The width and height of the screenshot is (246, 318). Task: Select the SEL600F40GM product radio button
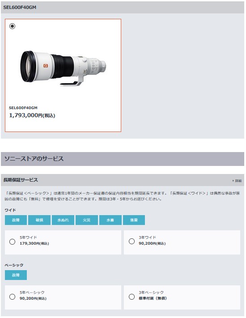tap(13, 26)
